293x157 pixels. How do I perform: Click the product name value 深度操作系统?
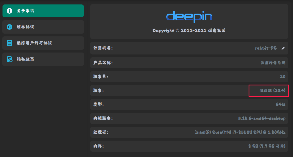pos(273,63)
